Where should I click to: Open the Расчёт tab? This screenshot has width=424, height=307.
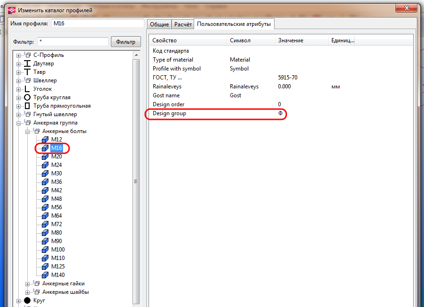183,24
